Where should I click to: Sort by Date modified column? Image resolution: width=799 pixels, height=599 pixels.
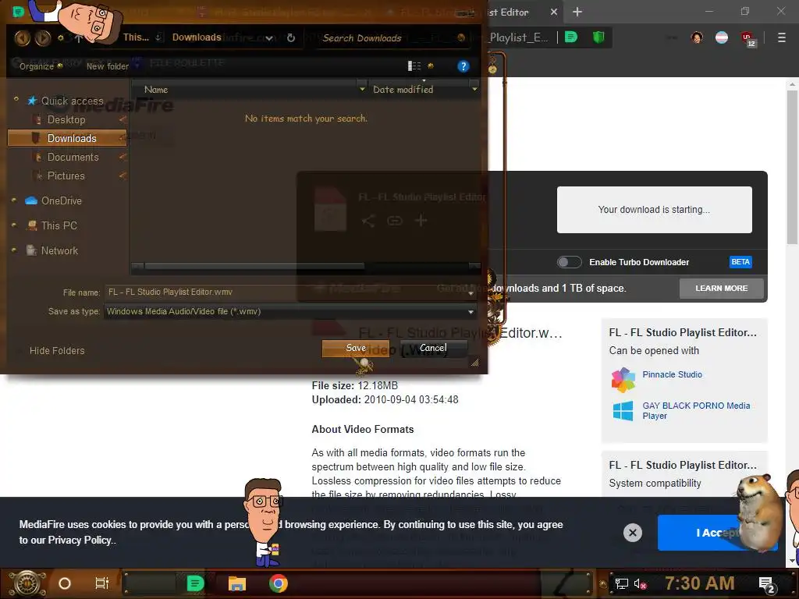point(403,90)
